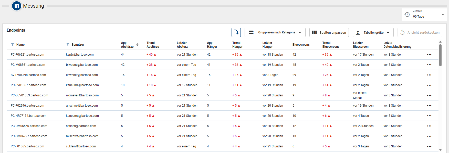Sort by Bluescreens column header
This screenshot has height=153, width=449.
(x=301, y=45)
